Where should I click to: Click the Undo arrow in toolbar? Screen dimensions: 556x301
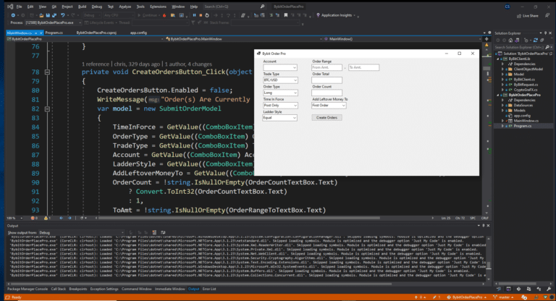point(62,15)
